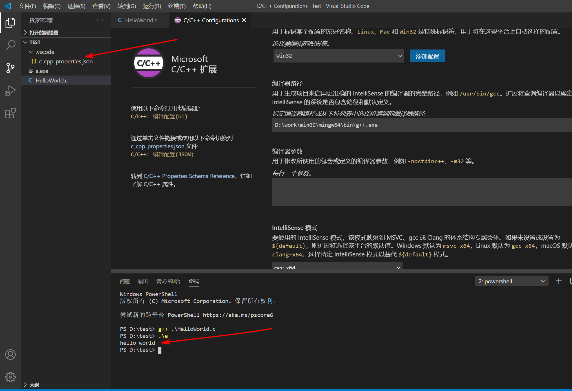
Task: Open the Explorer view in activity bar
Action: 10,23
